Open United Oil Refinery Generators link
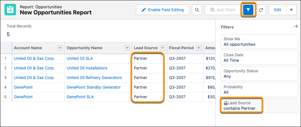 pyautogui.click(x=94, y=78)
